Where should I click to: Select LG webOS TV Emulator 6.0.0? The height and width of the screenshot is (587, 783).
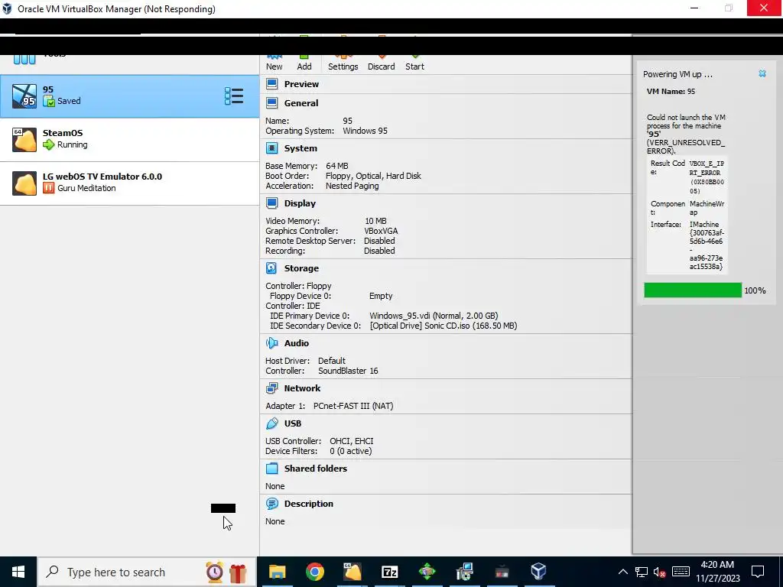tap(129, 183)
